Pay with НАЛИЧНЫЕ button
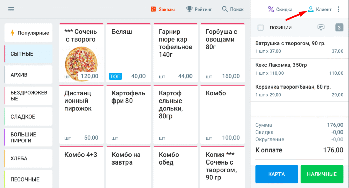The height and width of the screenshot is (188, 349). [x=322, y=174]
